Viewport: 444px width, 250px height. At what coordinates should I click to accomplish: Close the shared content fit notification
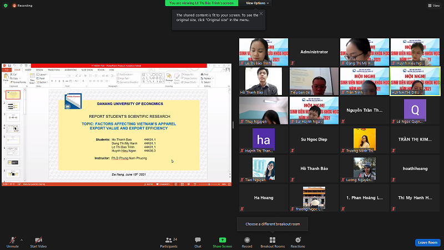pyautogui.click(x=261, y=13)
